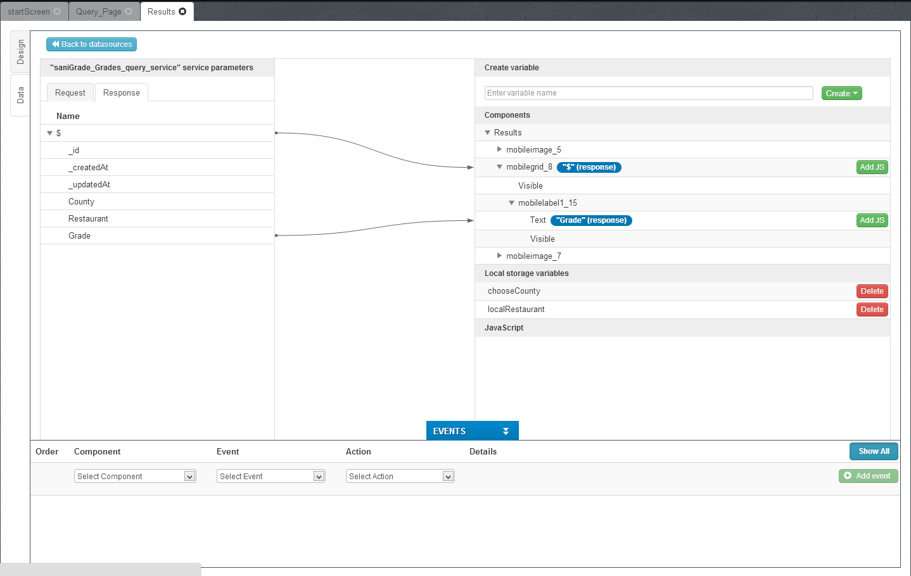Click Back to datasources button
The image size is (911, 576).
(91, 44)
